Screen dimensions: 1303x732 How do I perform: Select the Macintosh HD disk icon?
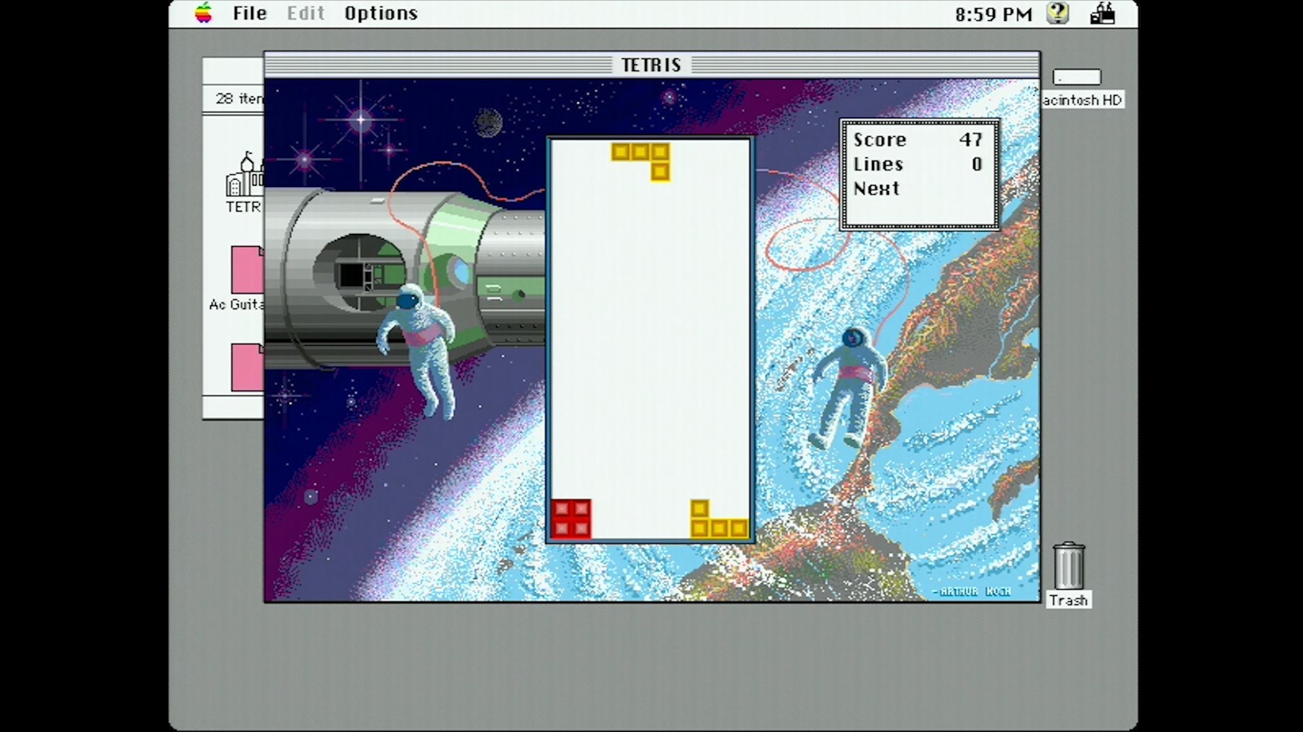coord(1077,77)
